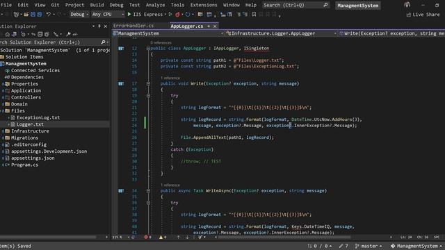The width and height of the screenshot is (445, 250).
Task: Click Collapse All icon in Solution Explorer
Action: [x=40, y=34]
